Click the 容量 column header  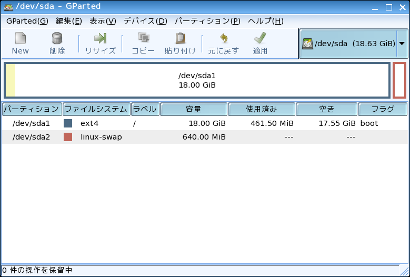click(194, 109)
